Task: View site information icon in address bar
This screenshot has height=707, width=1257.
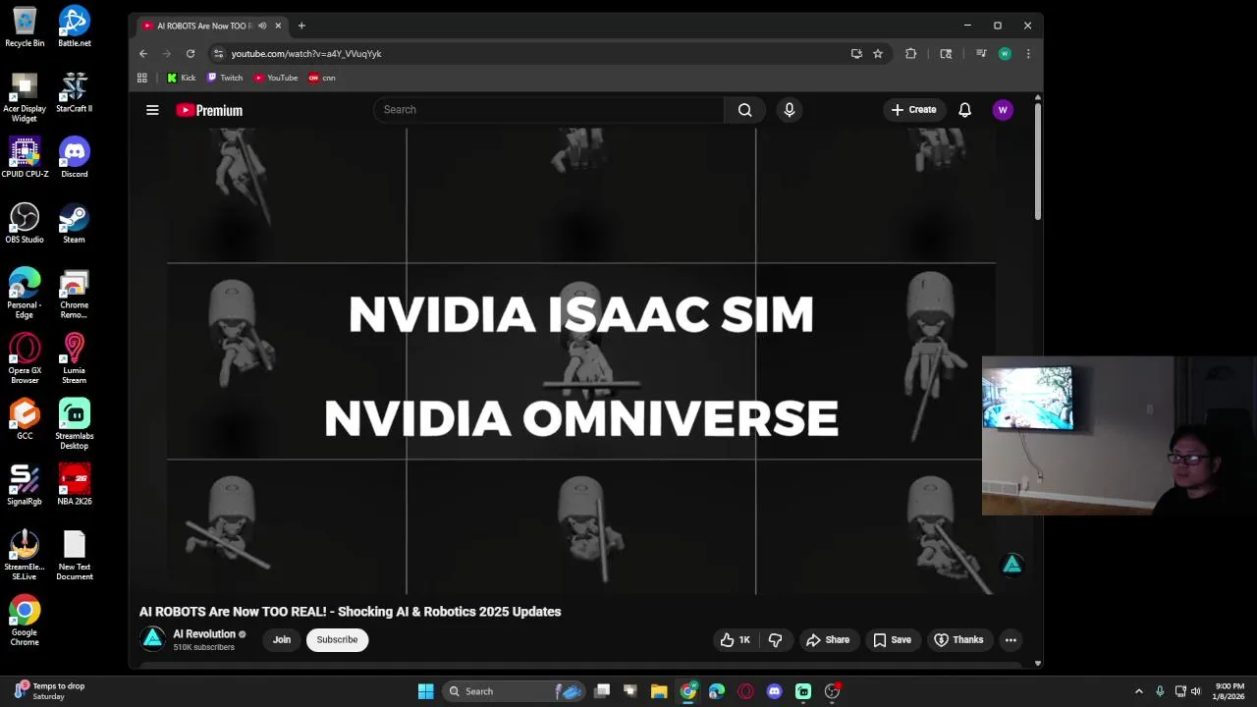Action: click(220, 54)
